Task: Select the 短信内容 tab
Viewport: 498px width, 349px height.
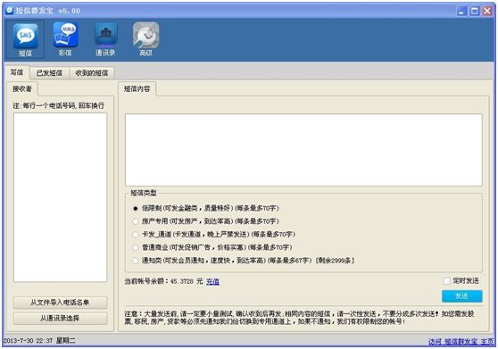Action: coord(137,89)
